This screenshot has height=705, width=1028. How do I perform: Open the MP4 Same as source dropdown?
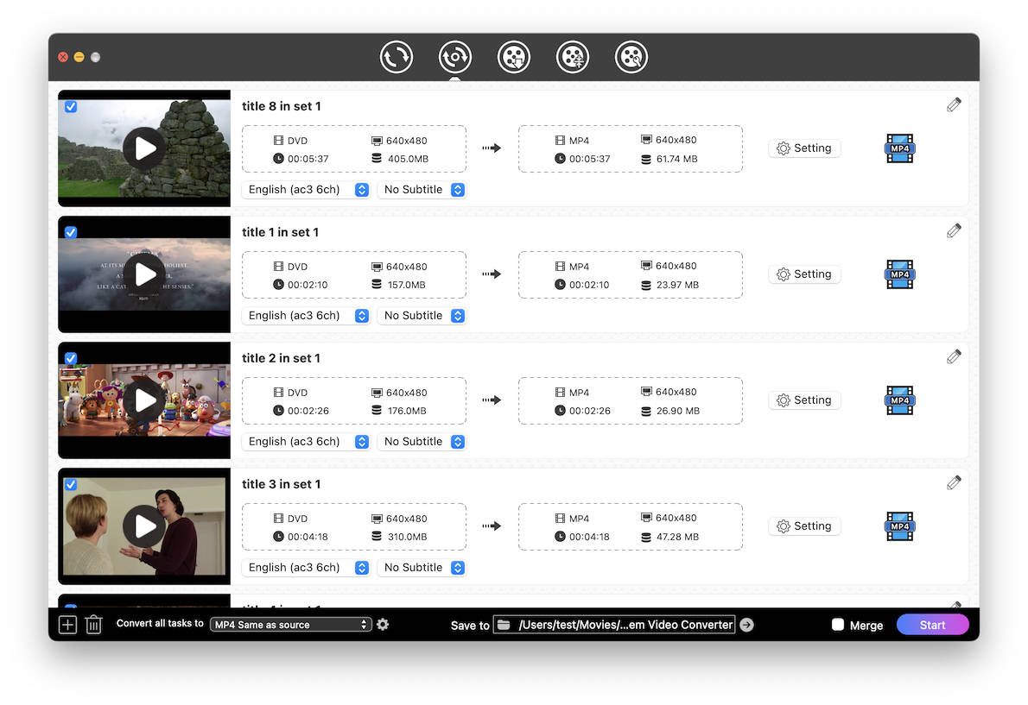point(291,625)
